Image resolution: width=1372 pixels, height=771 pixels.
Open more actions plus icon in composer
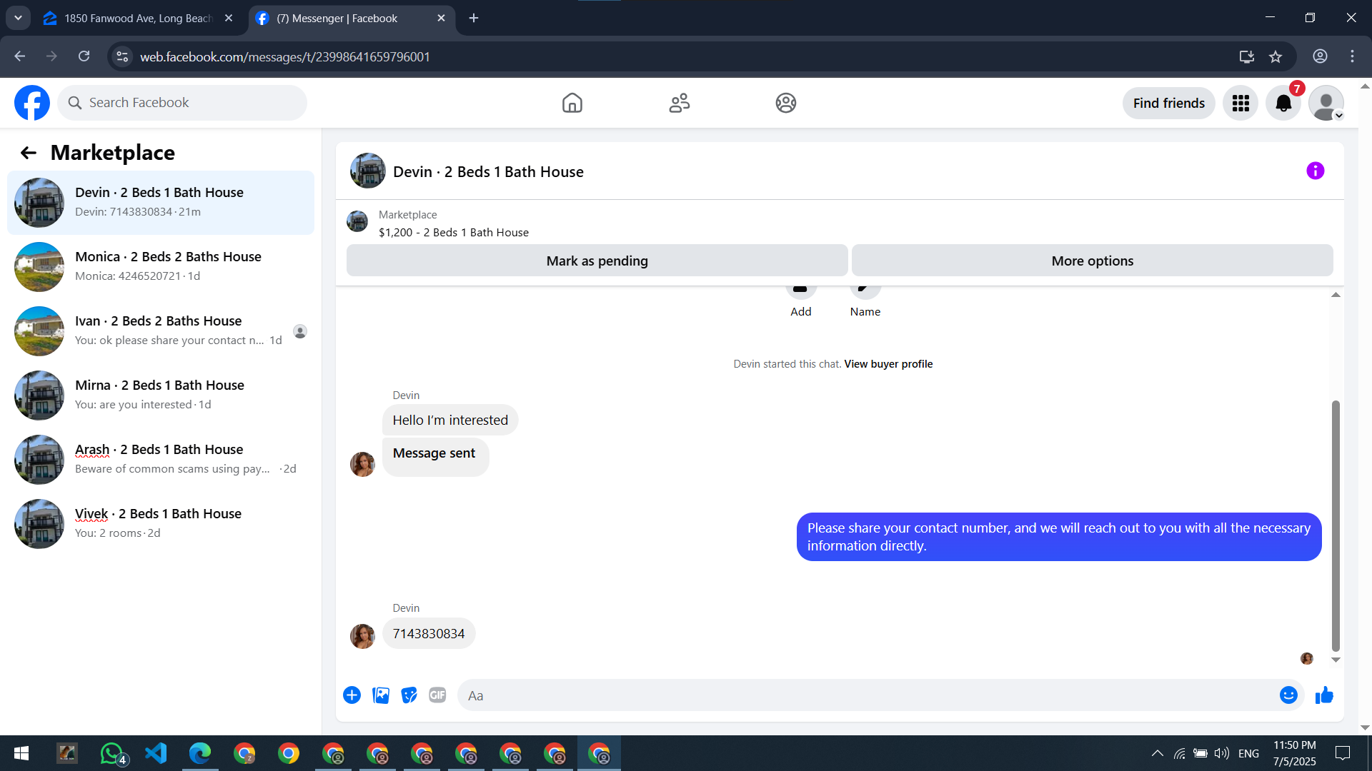tap(352, 695)
